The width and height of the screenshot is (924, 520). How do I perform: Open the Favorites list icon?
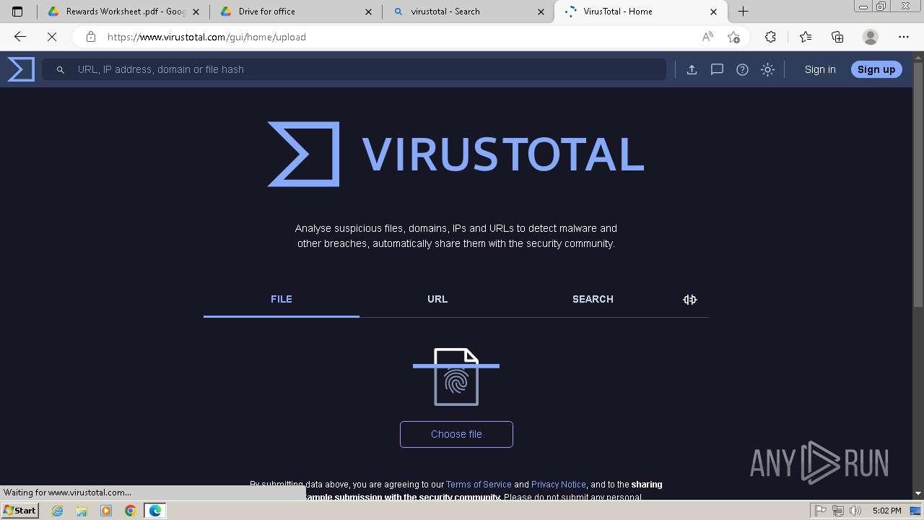coord(806,37)
